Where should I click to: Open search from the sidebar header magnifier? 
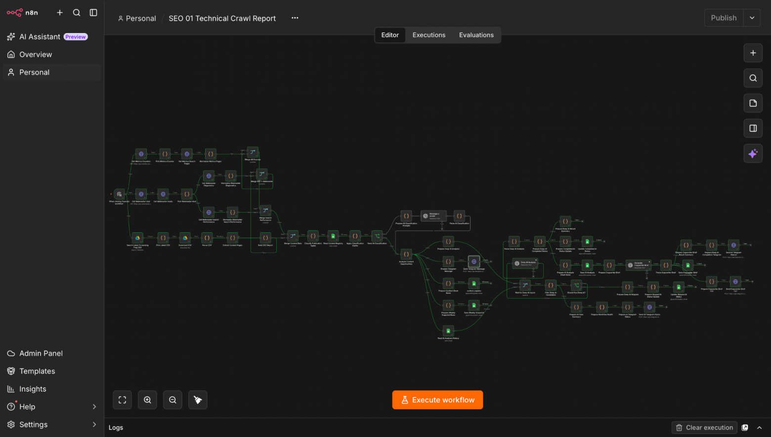point(77,12)
